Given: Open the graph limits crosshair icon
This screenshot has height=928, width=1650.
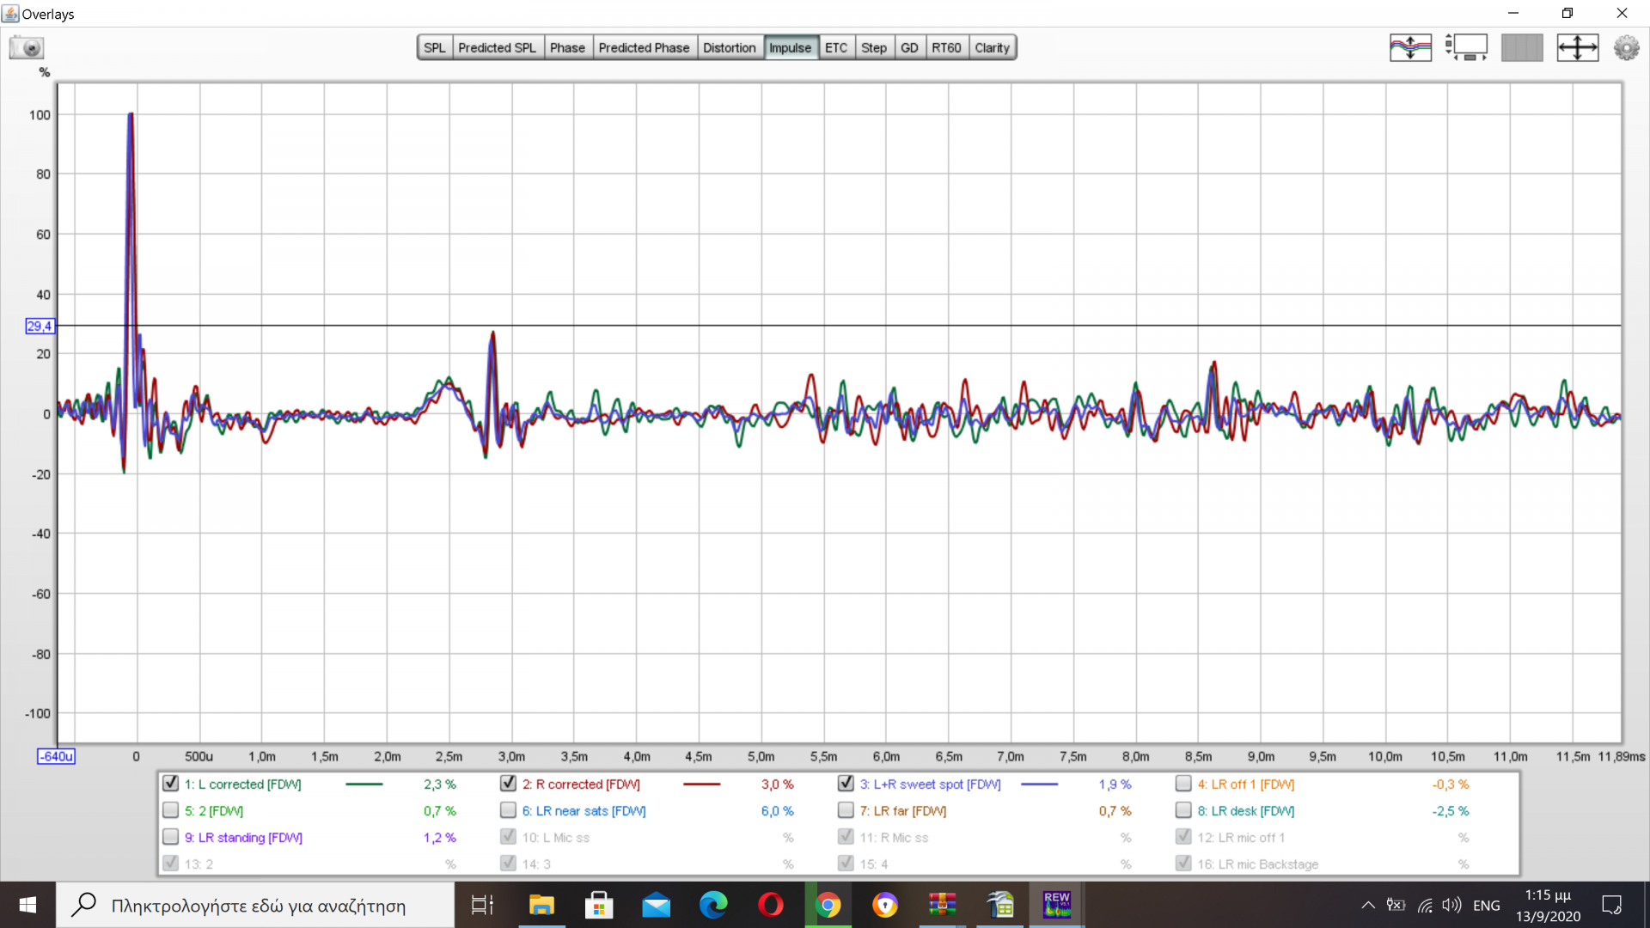Looking at the screenshot, I should point(1578,47).
